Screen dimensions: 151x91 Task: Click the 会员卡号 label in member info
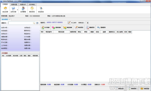pyautogui.click(x=5, y=28)
